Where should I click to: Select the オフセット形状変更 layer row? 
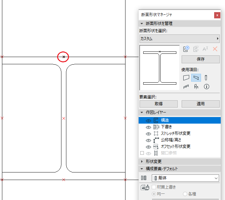[x=180, y=147]
